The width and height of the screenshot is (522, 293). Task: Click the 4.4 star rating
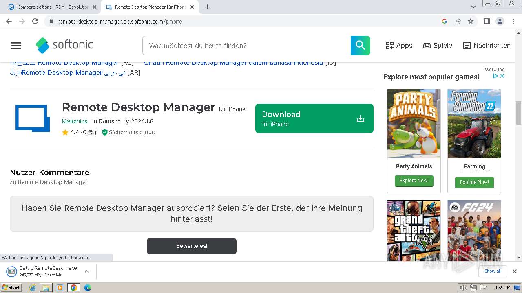[71, 132]
